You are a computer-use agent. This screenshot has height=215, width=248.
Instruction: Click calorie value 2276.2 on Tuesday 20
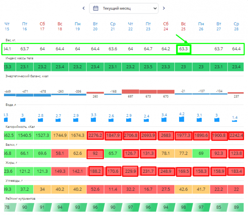point(95,136)
